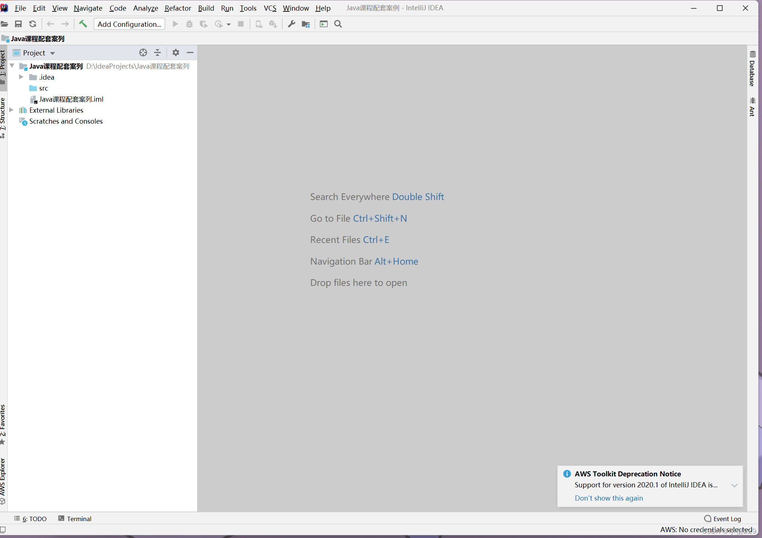
Task: Open Settings wrench icon in toolbar
Action: pyautogui.click(x=291, y=24)
